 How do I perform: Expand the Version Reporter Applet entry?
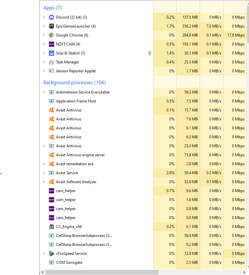(44, 71)
